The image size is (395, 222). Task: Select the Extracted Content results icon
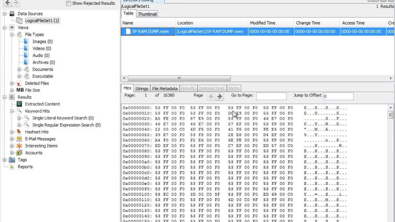[x=19, y=104]
